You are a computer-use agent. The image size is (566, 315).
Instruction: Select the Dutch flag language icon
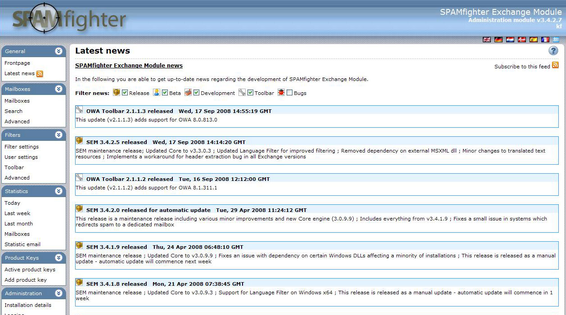[510, 40]
